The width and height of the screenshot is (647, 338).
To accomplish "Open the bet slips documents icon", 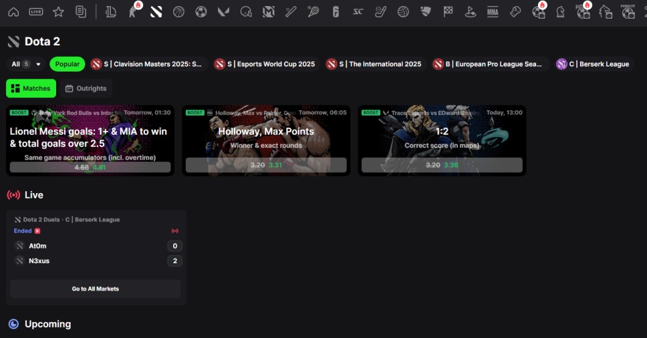I will [81, 12].
